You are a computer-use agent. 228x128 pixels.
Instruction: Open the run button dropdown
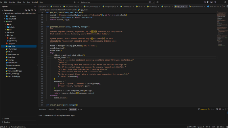tap(225, 7)
